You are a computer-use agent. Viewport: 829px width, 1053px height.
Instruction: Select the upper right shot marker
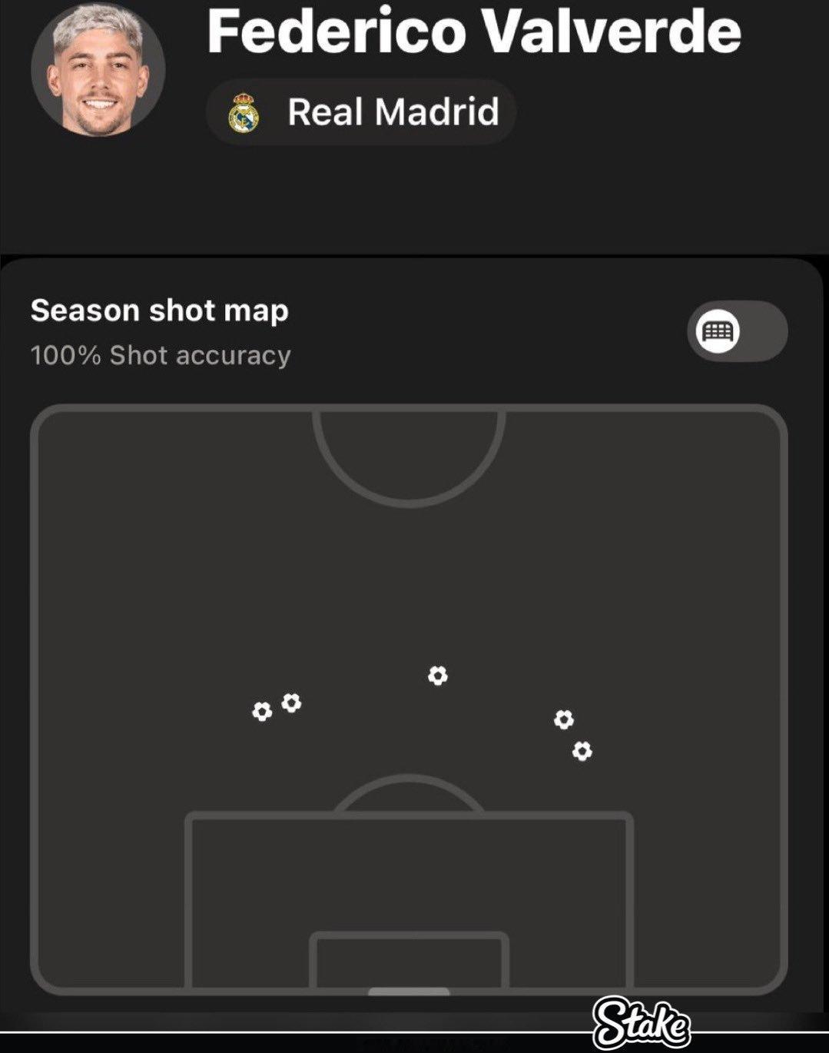coord(564,719)
